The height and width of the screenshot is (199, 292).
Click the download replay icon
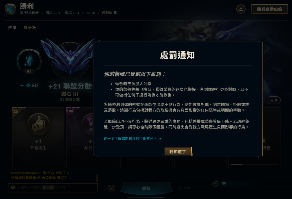241,9
